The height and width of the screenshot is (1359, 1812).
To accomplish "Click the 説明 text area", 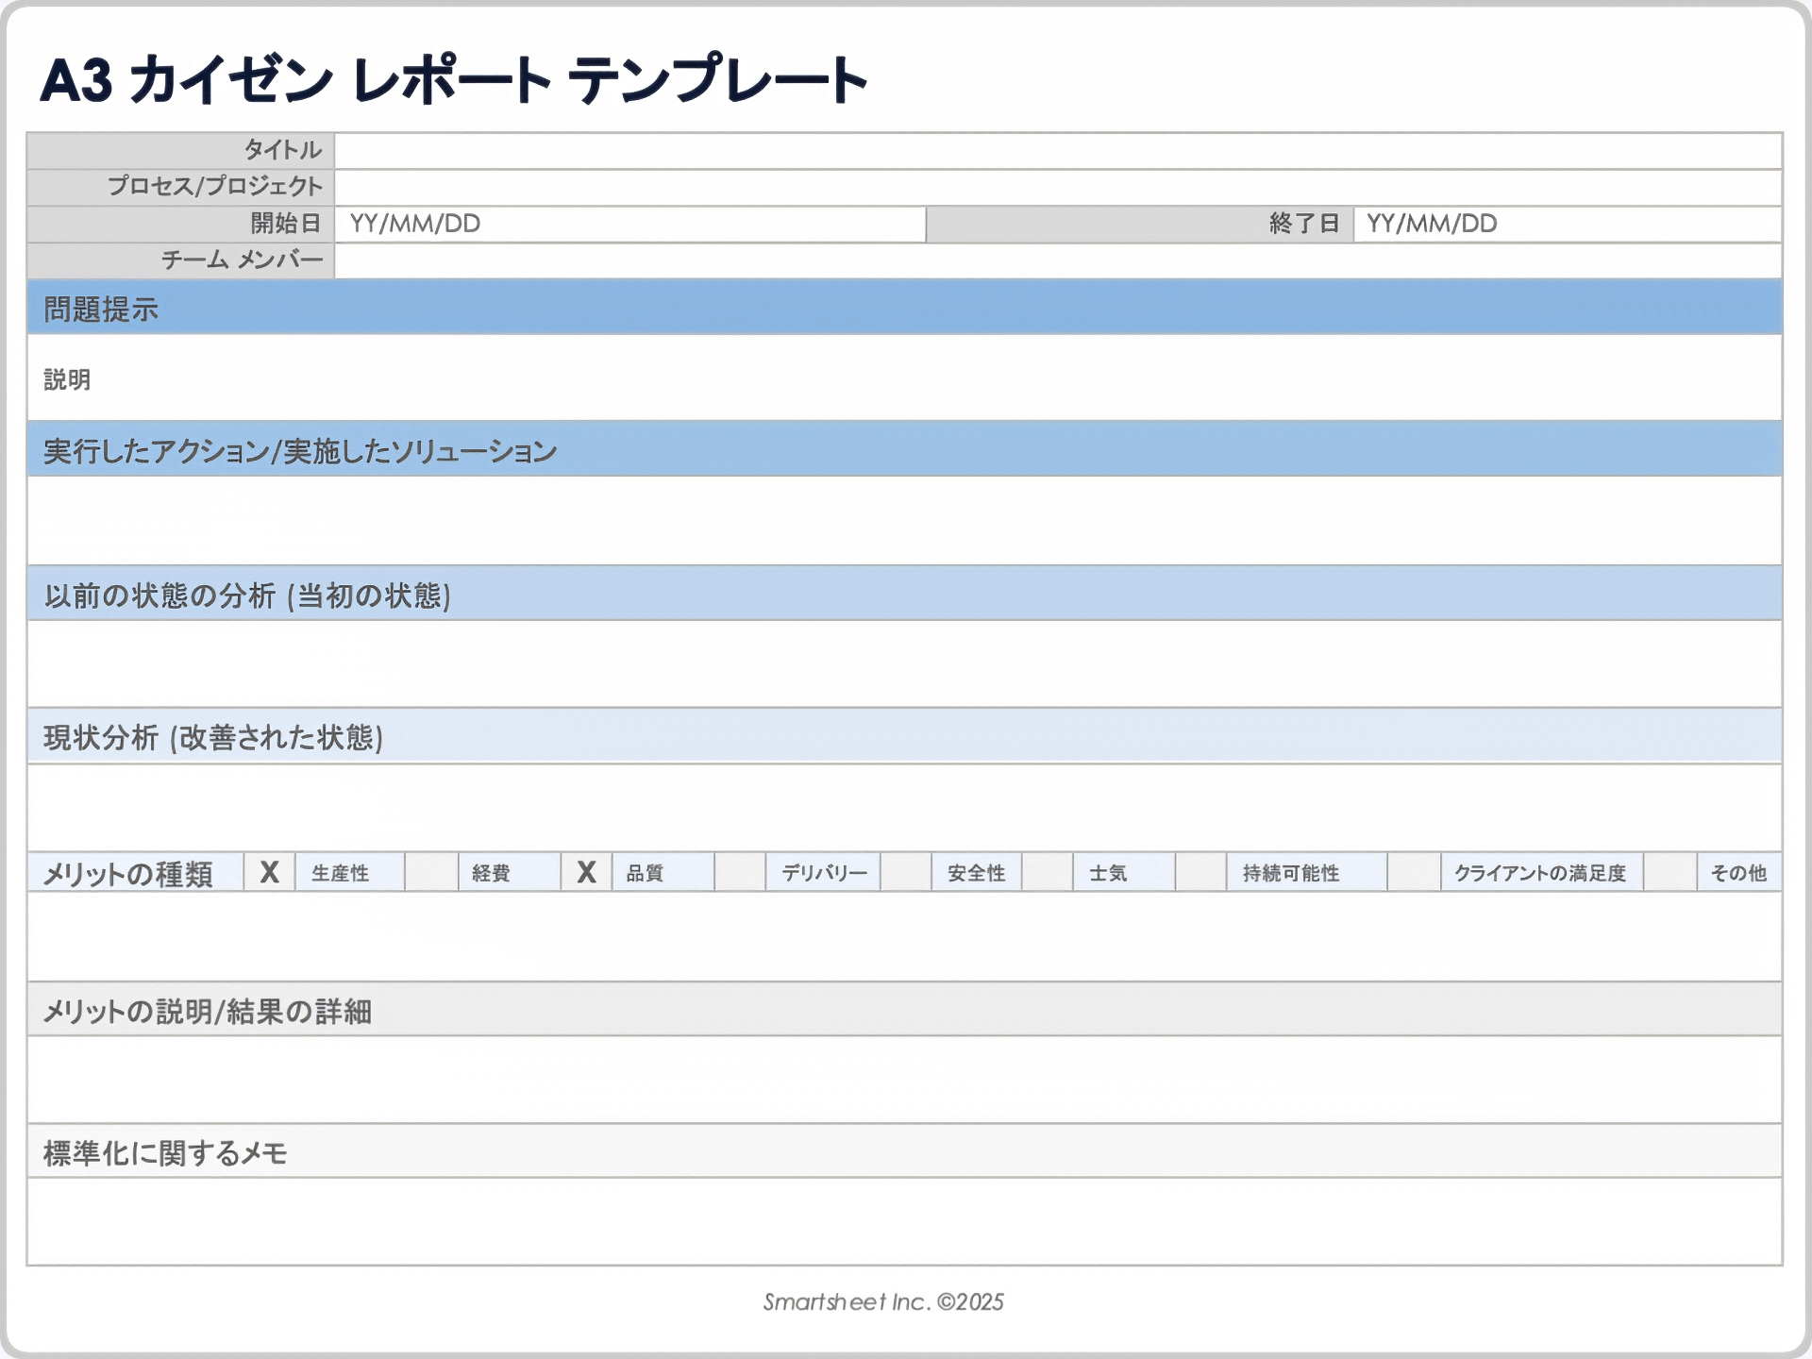I will (x=904, y=378).
